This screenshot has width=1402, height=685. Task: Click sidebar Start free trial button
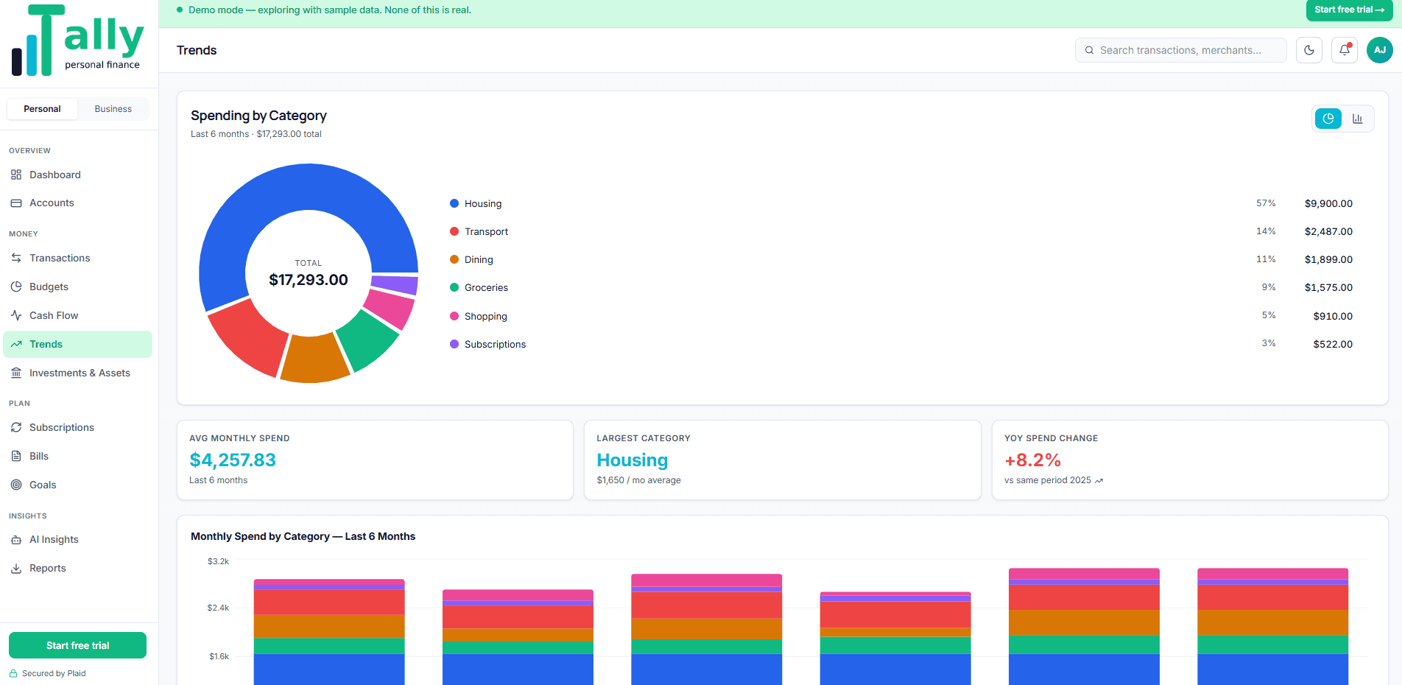click(77, 645)
